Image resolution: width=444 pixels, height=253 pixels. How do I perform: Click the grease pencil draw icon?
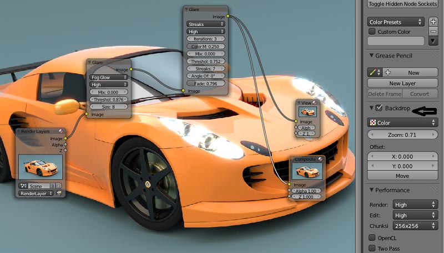coord(374,73)
